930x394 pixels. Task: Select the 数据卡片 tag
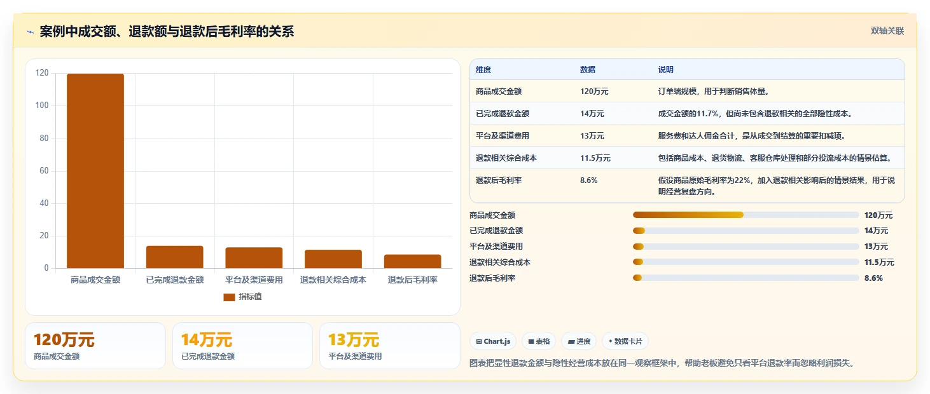pyautogui.click(x=625, y=341)
